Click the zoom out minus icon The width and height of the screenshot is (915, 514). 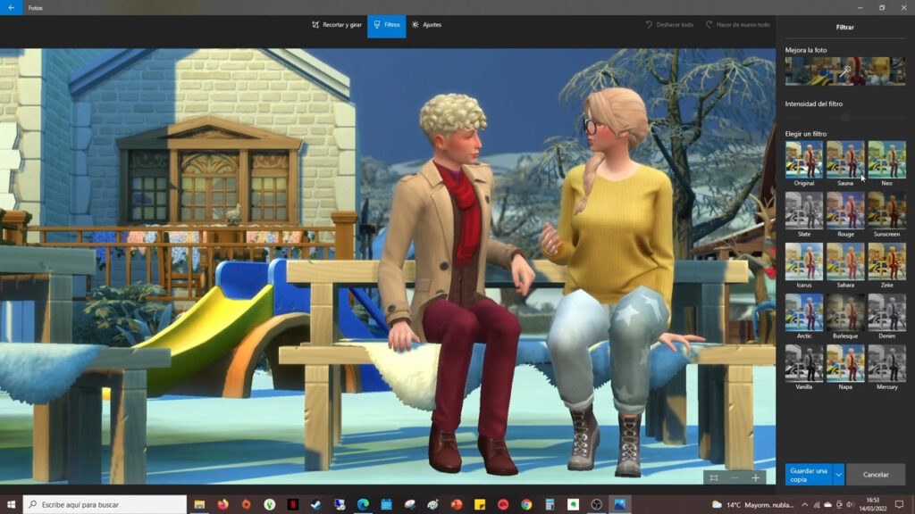pos(735,478)
